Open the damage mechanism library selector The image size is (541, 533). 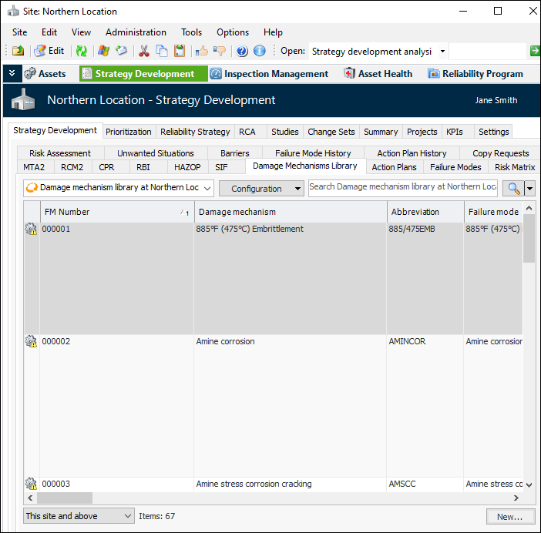coord(118,188)
